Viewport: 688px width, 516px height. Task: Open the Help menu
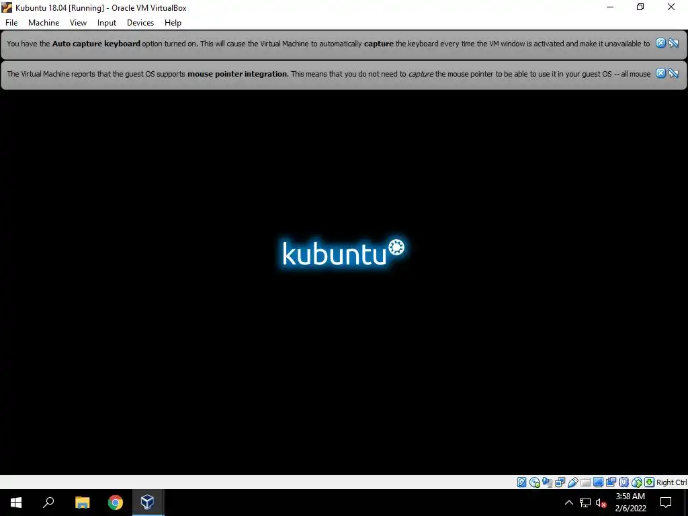(173, 23)
